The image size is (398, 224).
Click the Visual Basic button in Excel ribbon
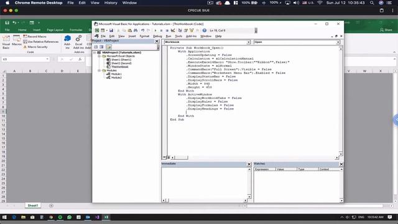6,42
